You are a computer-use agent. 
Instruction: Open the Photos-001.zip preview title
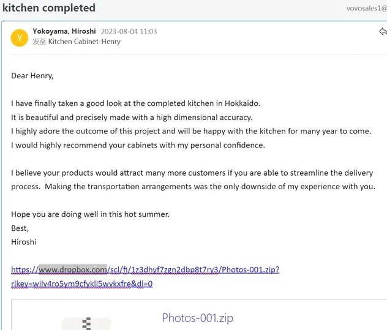point(197,318)
